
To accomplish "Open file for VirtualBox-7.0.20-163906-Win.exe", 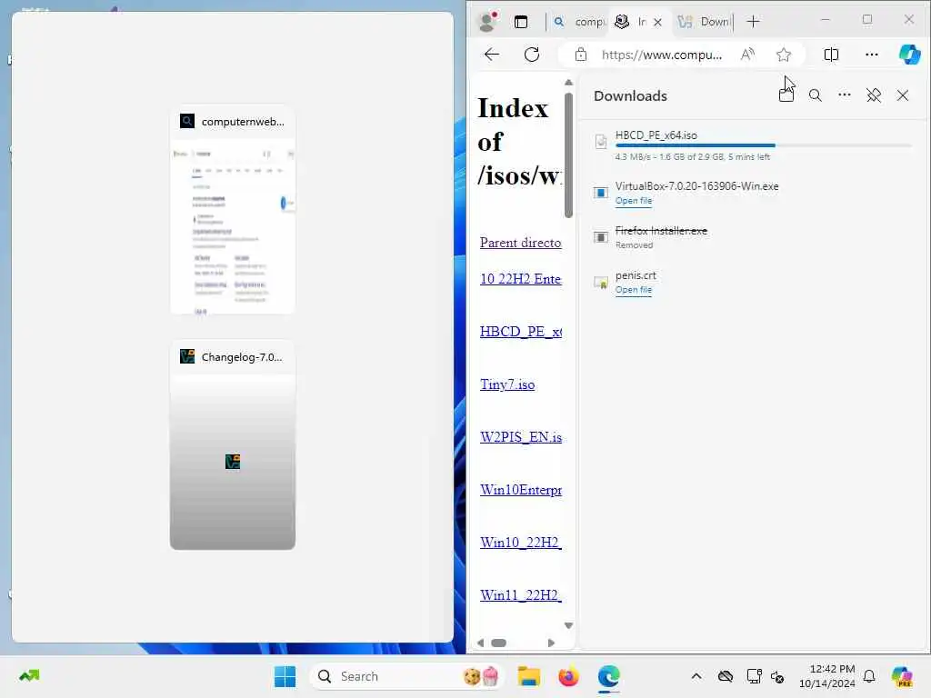I will click(x=633, y=201).
